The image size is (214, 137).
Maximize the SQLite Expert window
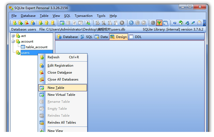coord(190,7)
